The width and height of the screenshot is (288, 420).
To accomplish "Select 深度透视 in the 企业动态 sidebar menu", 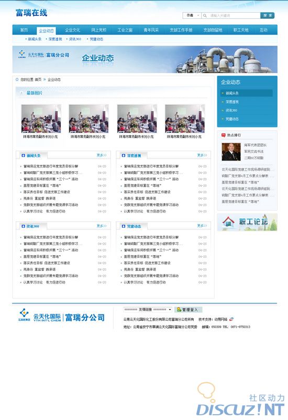I will coord(232,102).
